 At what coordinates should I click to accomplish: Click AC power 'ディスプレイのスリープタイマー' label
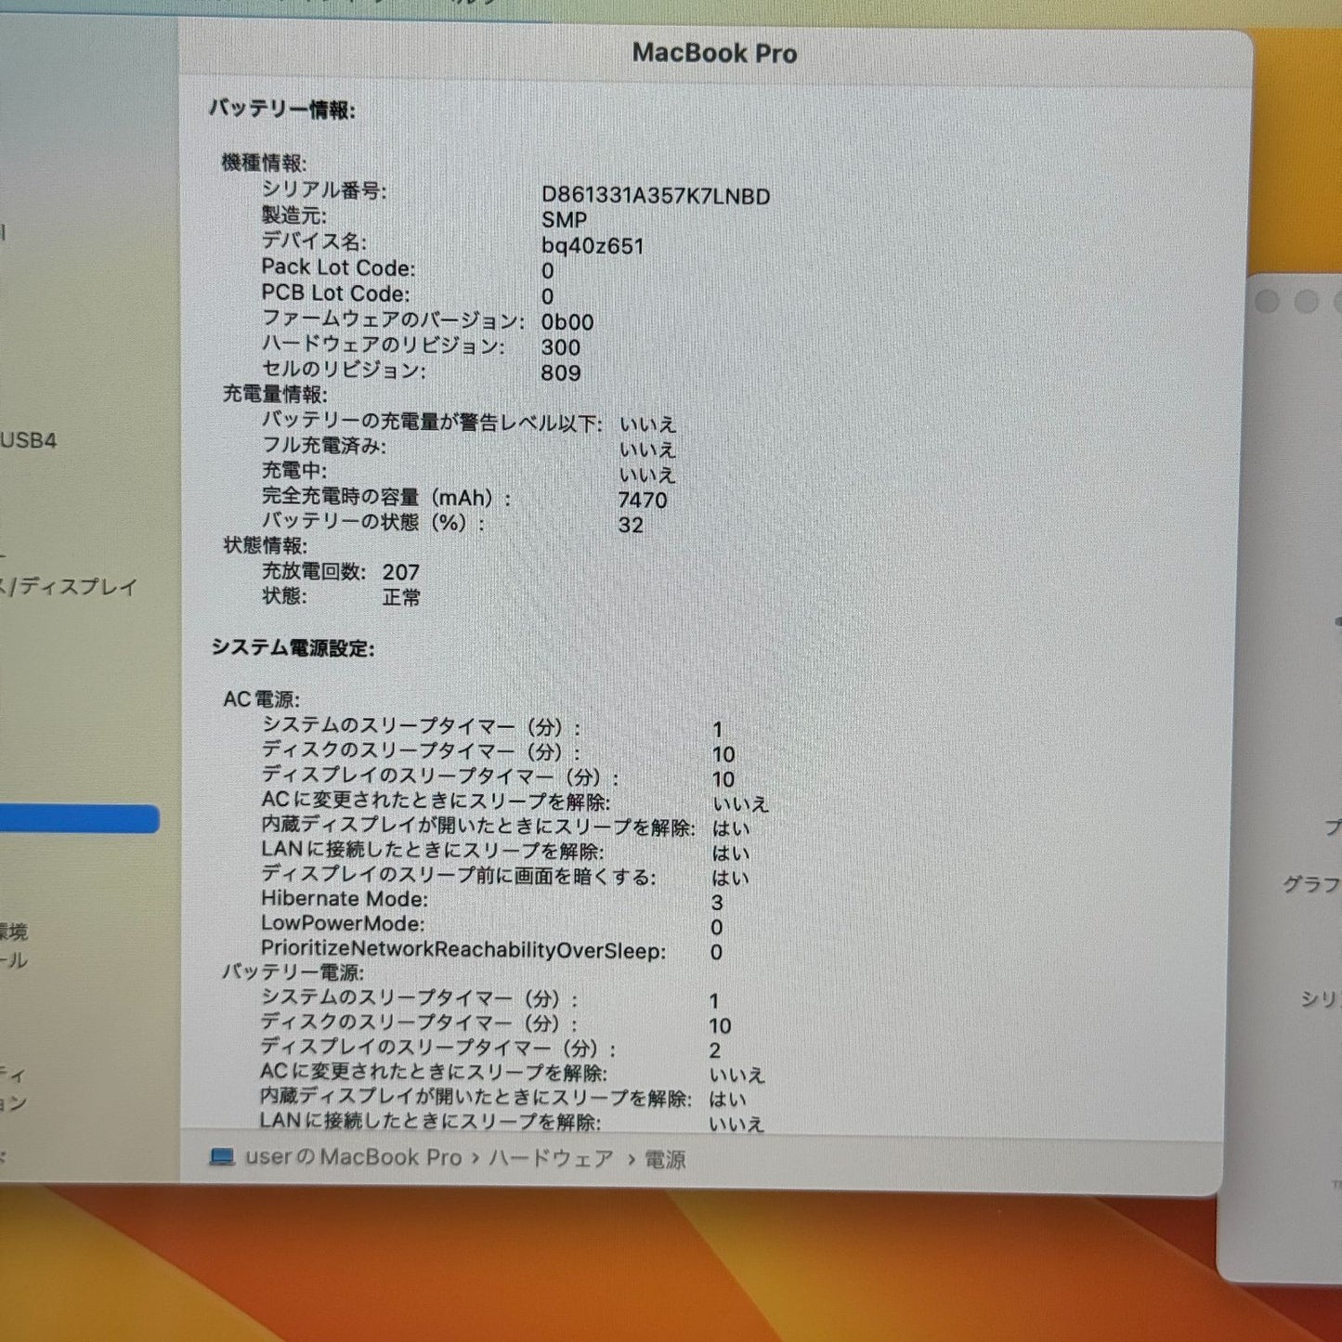(440, 775)
